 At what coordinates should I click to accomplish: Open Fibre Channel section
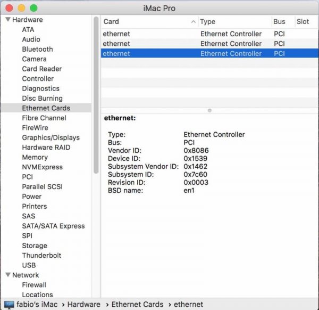pyautogui.click(x=44, y=118)
